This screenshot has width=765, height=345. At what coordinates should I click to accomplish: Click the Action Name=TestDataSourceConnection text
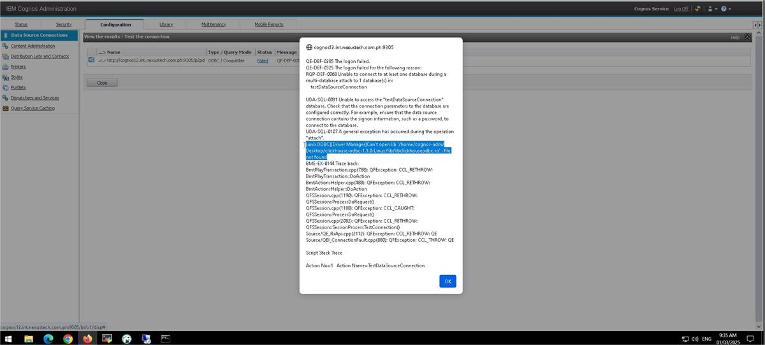381,265
